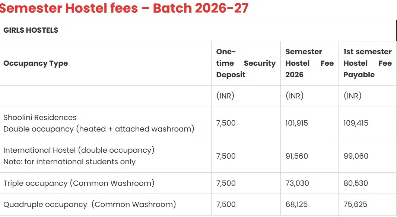
Task: Click the 1st semester Hostel Fee Payable header
Action: 367,63
